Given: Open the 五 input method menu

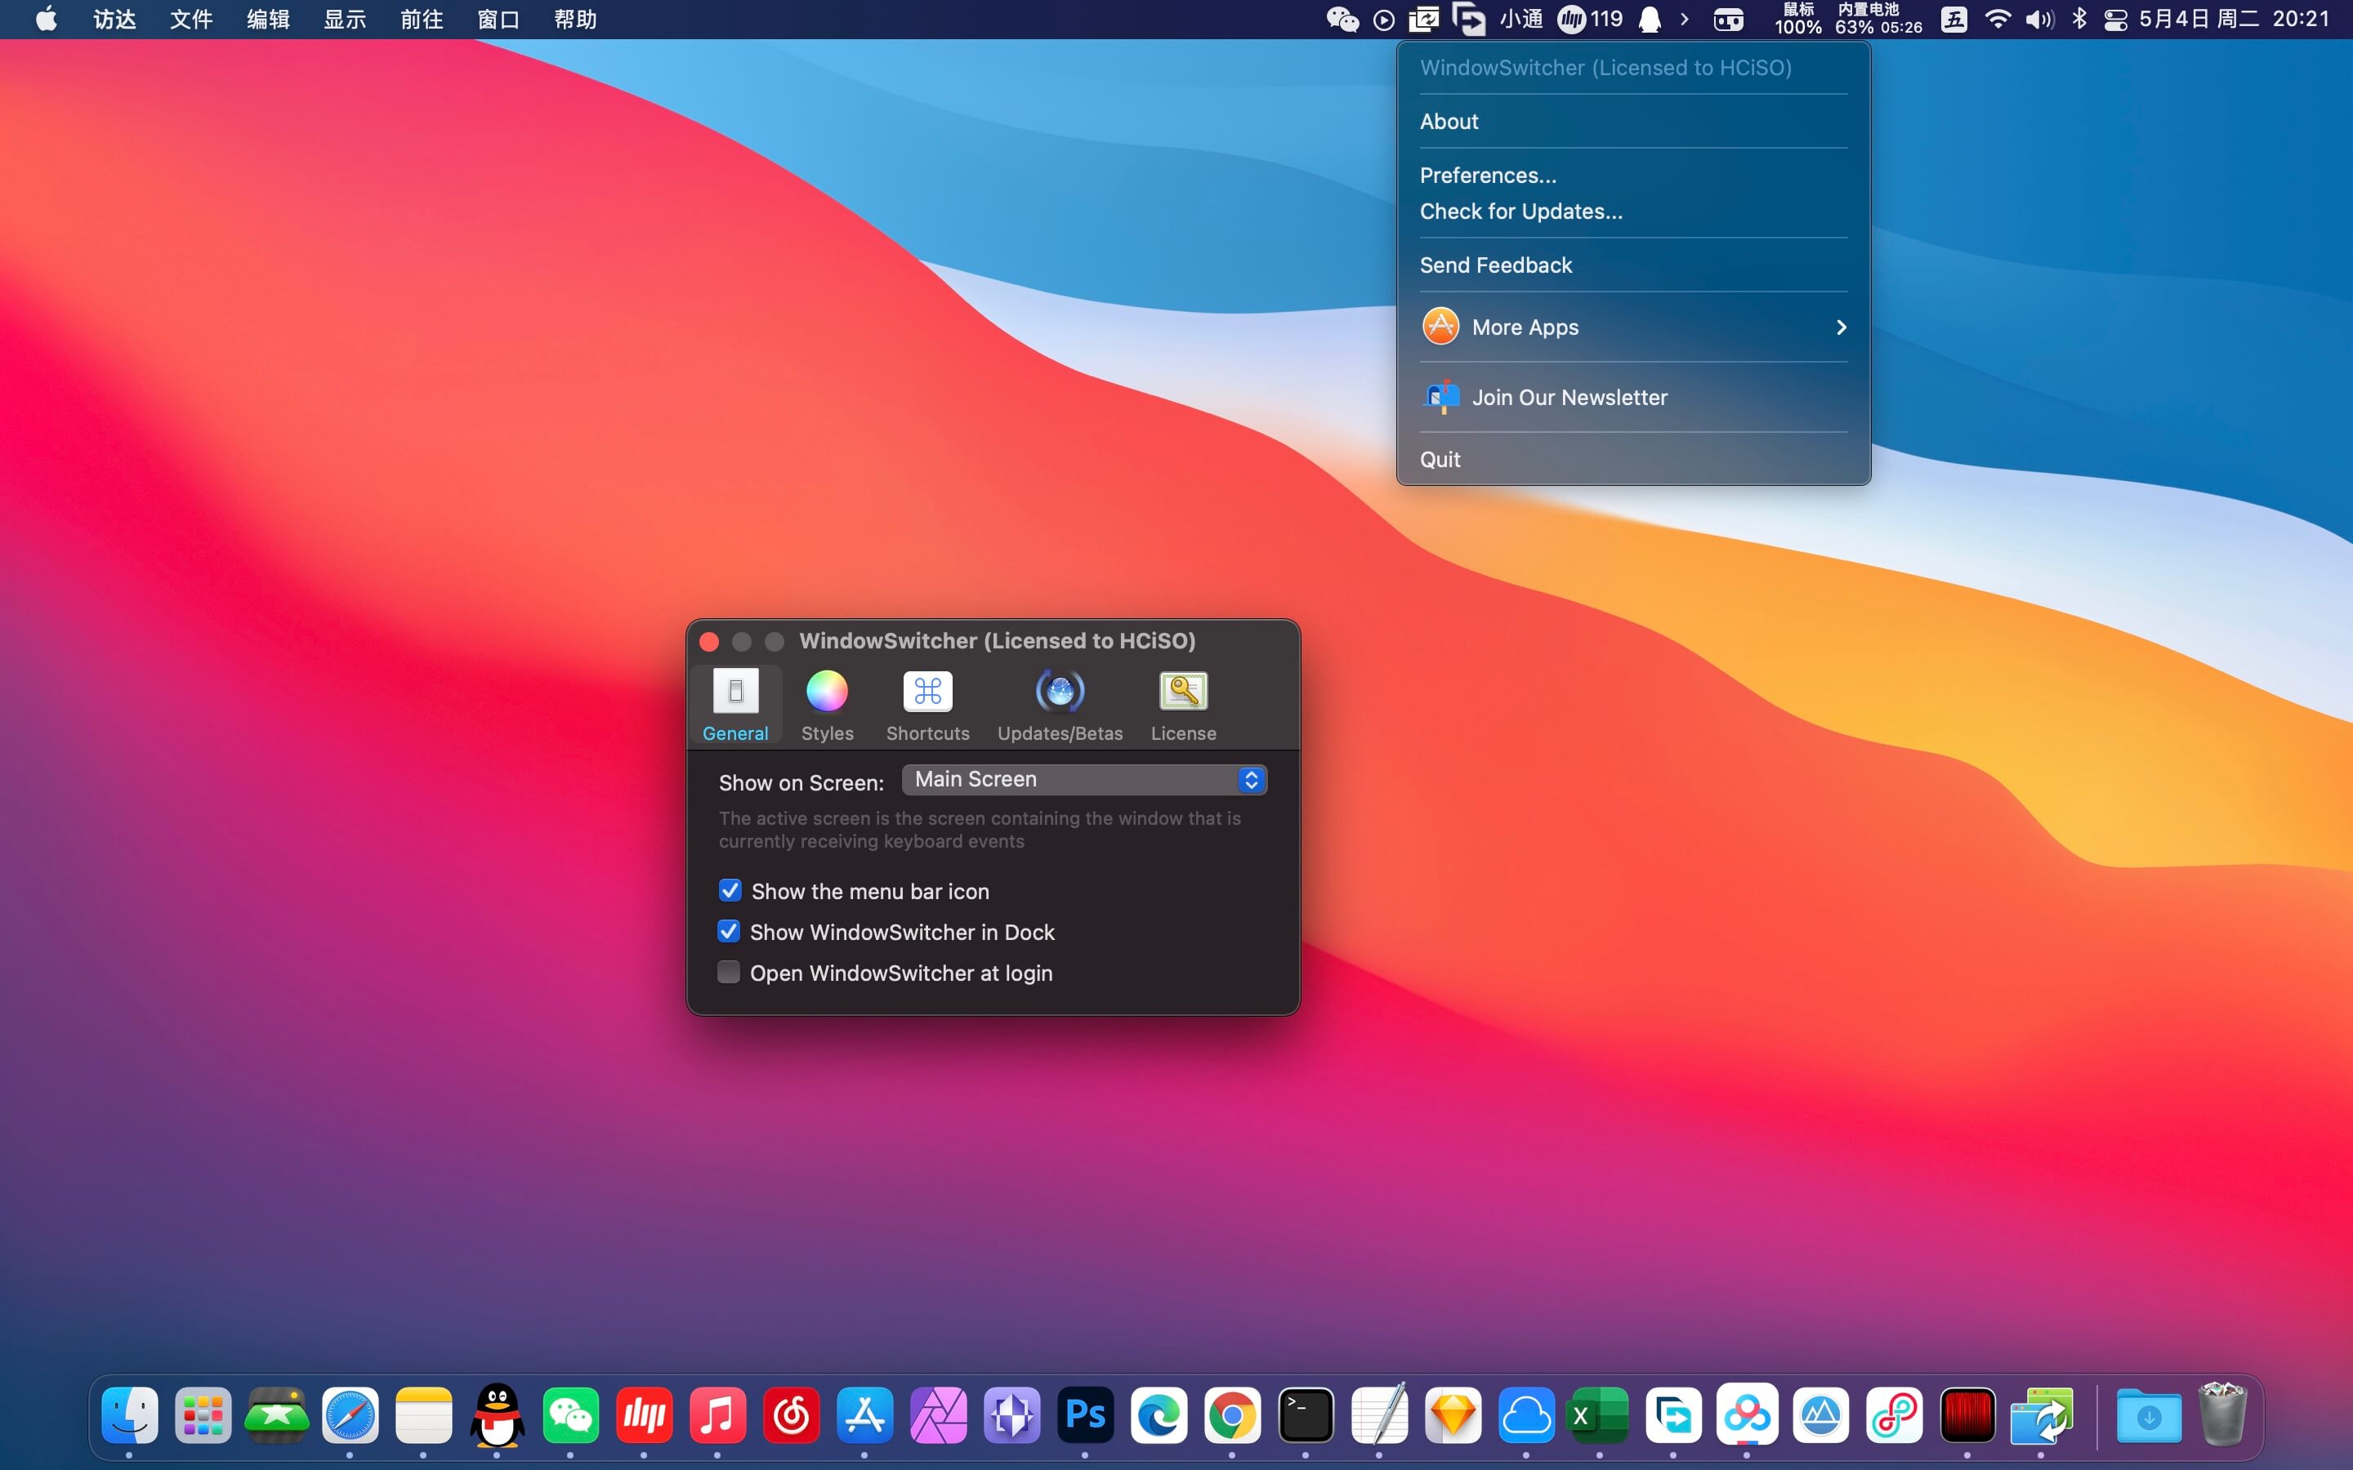Looking at the screenshot, I should (1954, 20).
